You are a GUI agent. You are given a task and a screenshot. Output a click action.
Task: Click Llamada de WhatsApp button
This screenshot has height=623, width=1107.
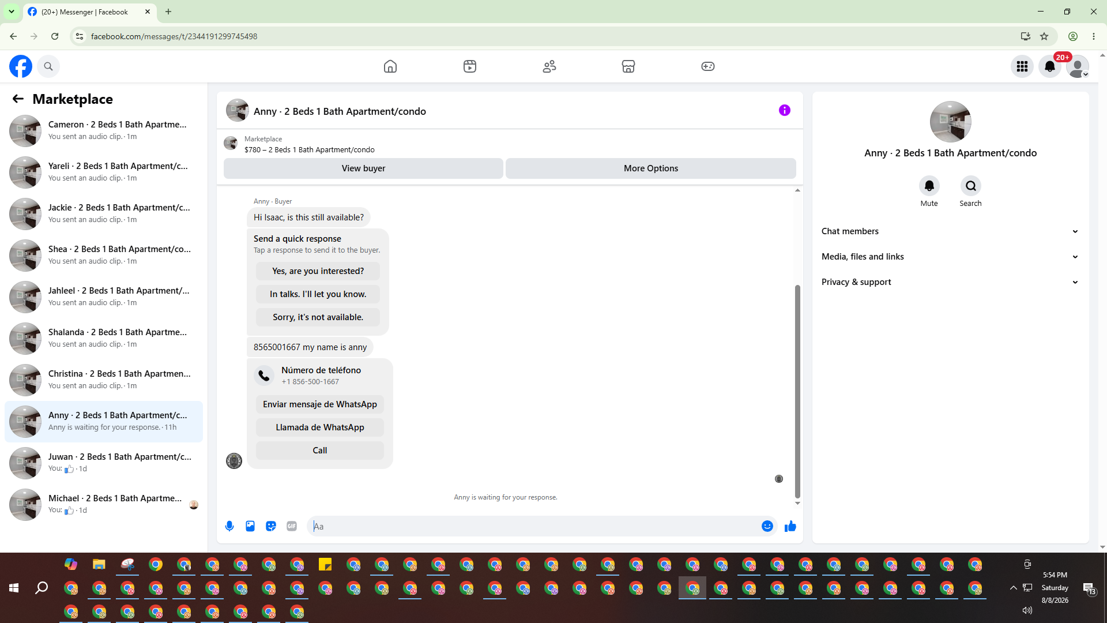click(320, 427)
